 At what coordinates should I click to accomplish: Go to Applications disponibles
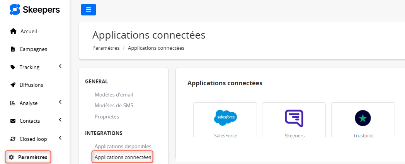pos(123,146)
